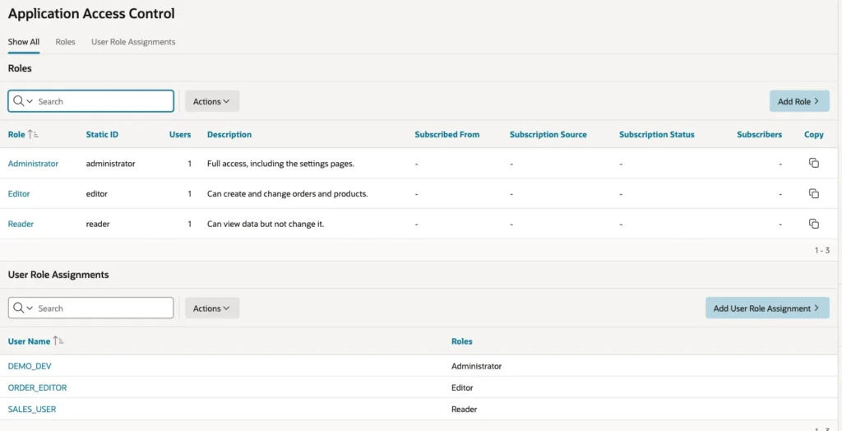The width and height of the screenshot is (842, 431).
Task: Click the '1 - 3' Roles pagination text
Action: pyautogui.click(x=821, y=250)
